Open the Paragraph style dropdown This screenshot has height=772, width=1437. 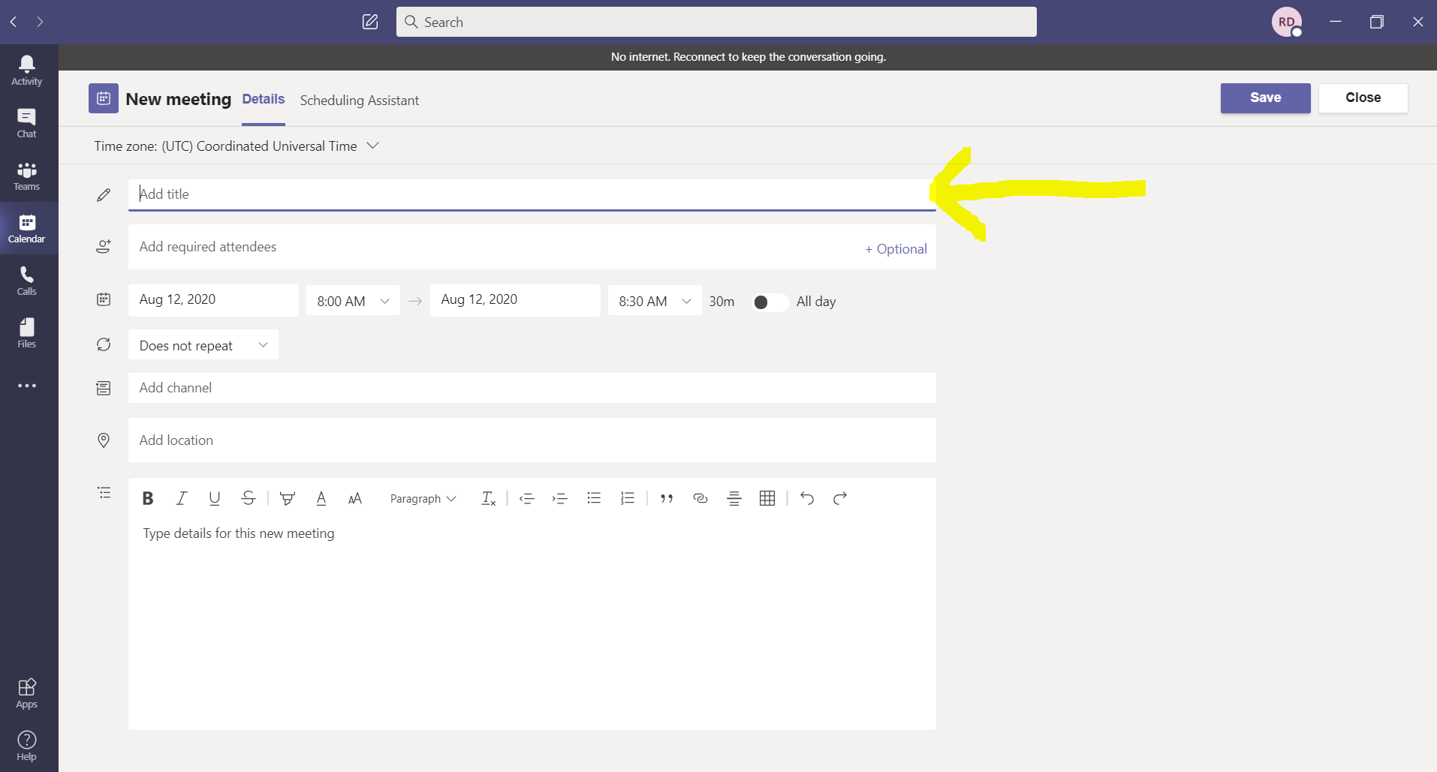tap(423, 498)
